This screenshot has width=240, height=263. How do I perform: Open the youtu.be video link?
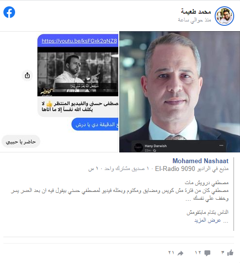[79, 41]
